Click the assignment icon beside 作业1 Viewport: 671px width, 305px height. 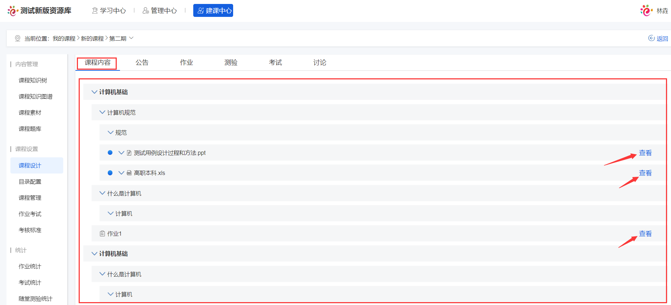pyautogui.click(x=102, y=234)
